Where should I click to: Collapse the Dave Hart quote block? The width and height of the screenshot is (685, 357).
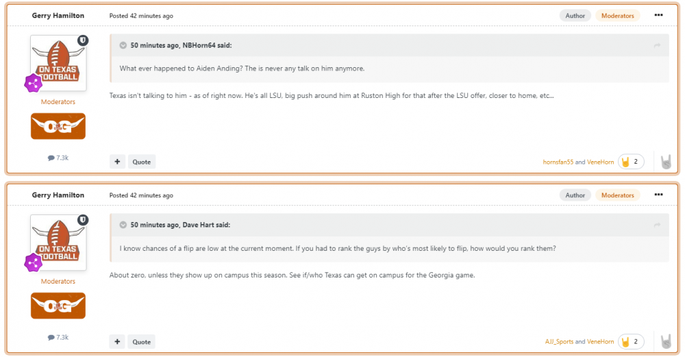coord(123,225)
